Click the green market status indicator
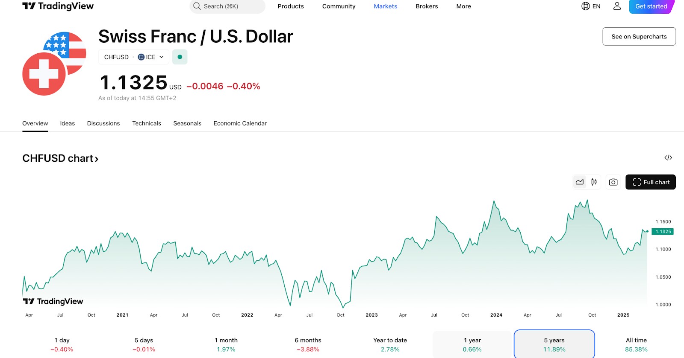This screenshot has width=684, height=358. [180, 57]
